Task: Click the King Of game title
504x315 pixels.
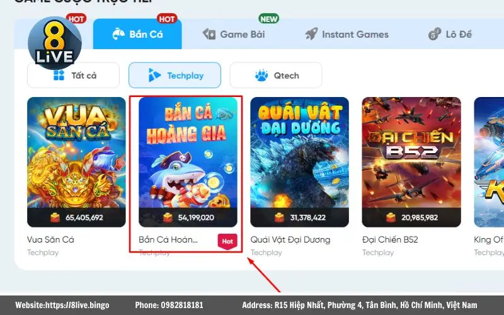Action: point(489,239)
